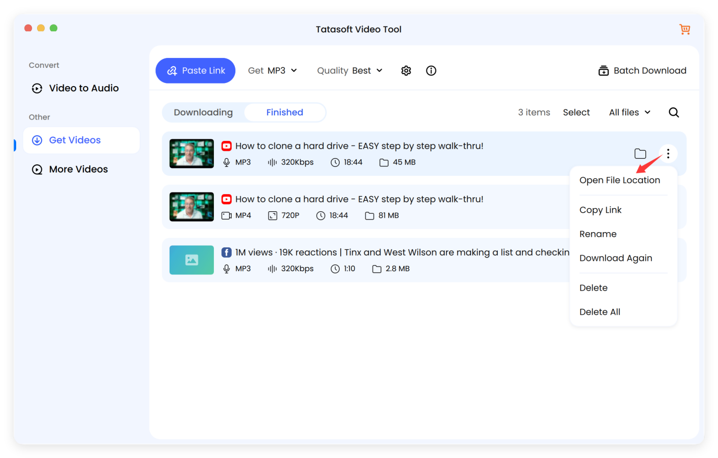Choose Open File Location from the menu
Screen dimensions: 718x458
pyautogui.click(x=620, y=180)
